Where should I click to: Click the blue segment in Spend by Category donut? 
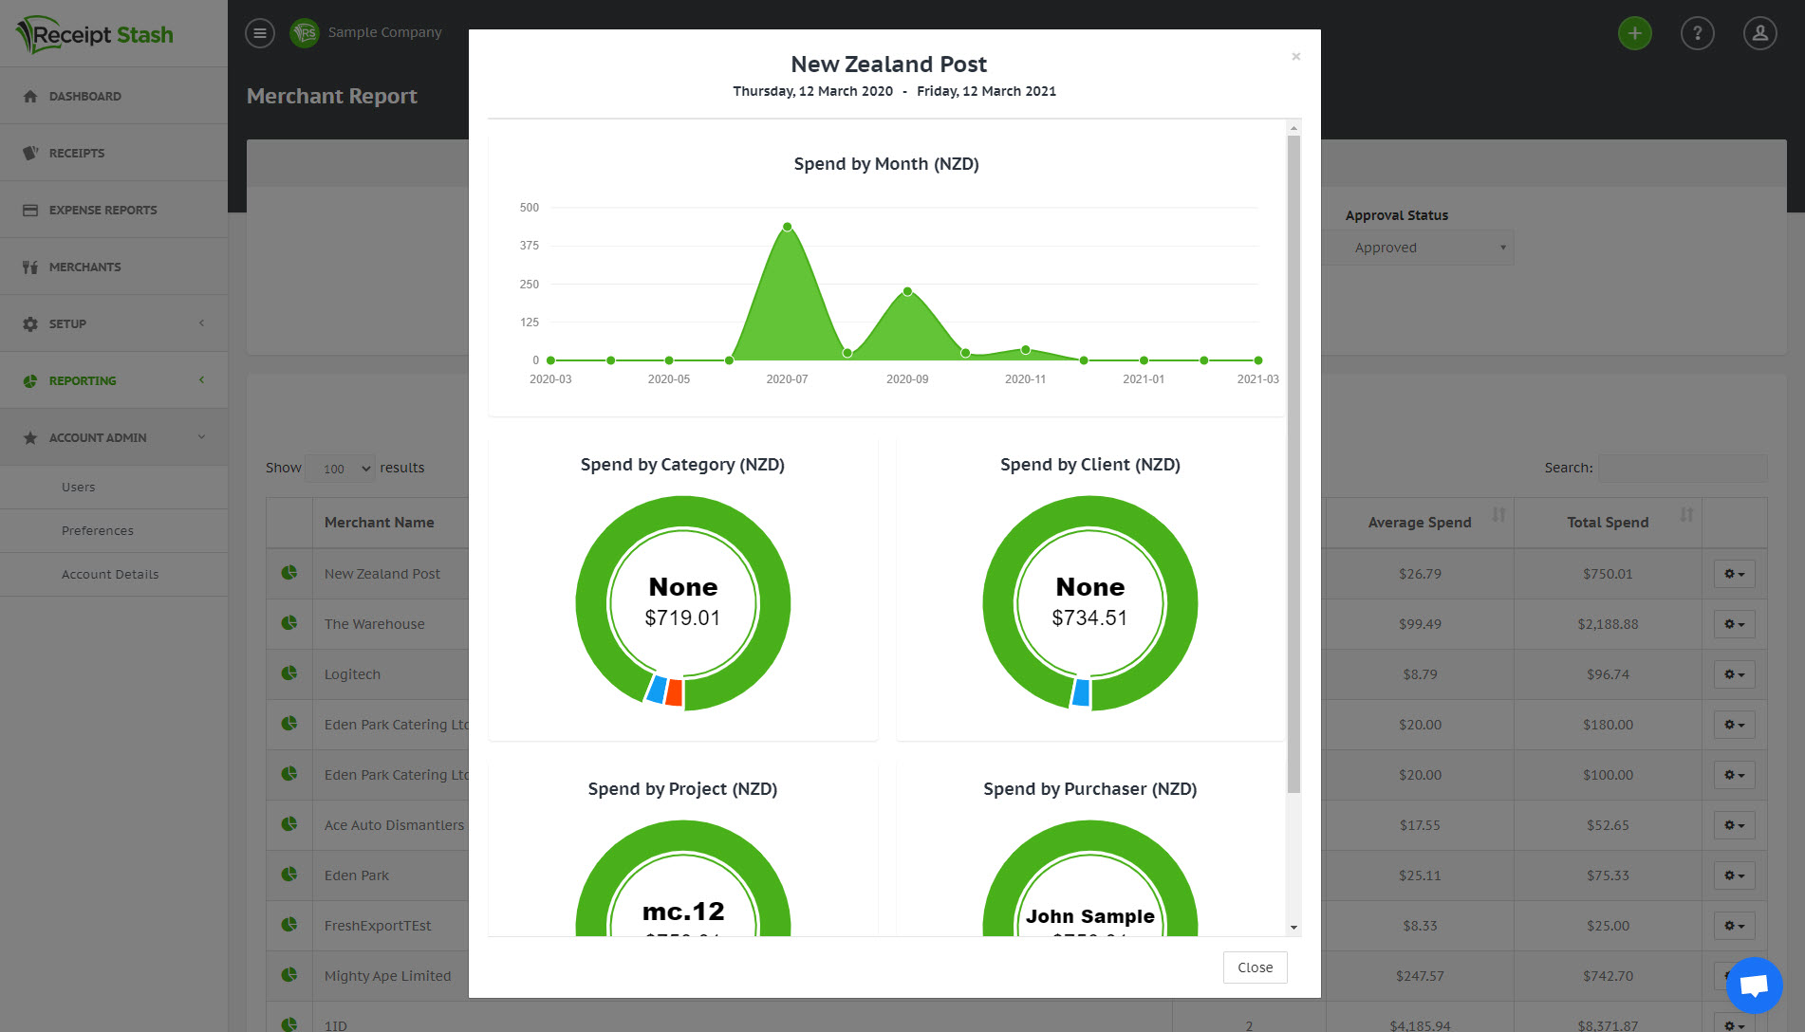tap(655, 689)
